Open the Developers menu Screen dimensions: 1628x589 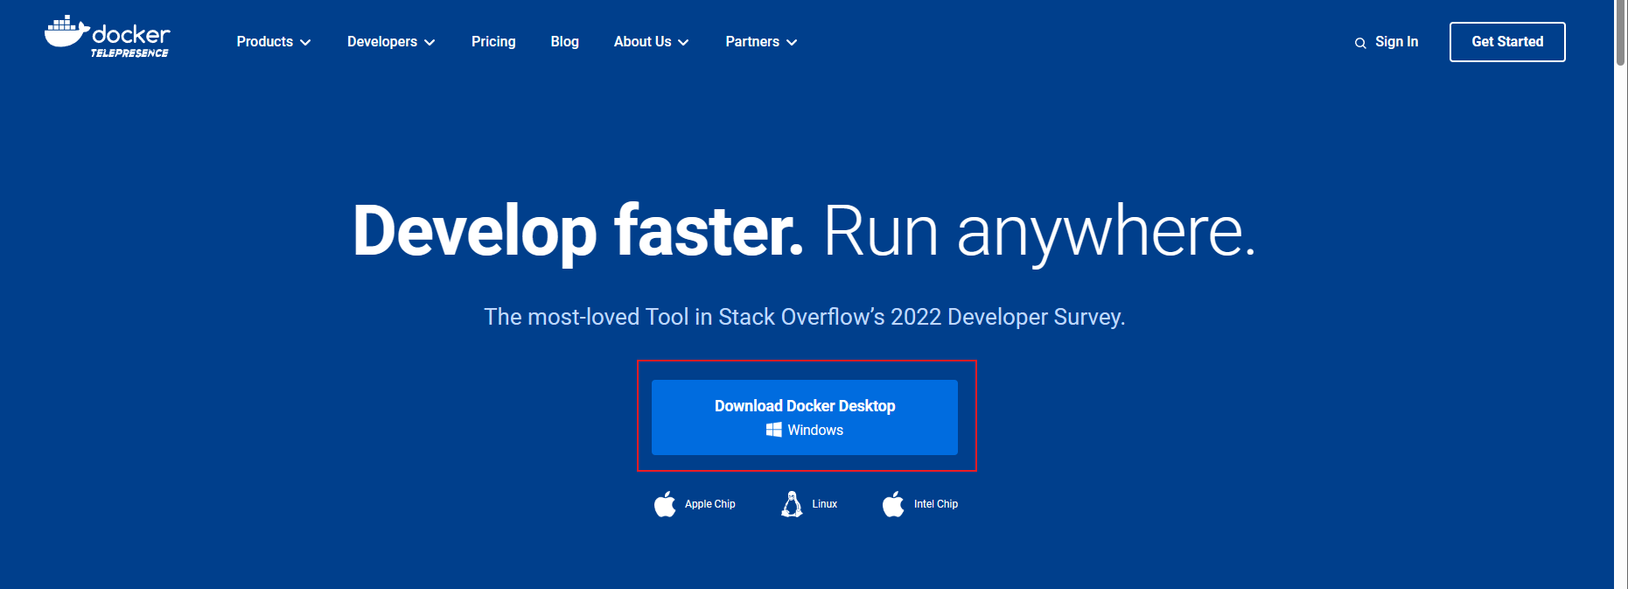(391, 42)
